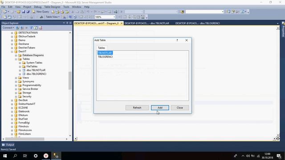Click the Save disk icon in toolbar
The height and width of the screenshot is (160, 285).
coord(24,12)
